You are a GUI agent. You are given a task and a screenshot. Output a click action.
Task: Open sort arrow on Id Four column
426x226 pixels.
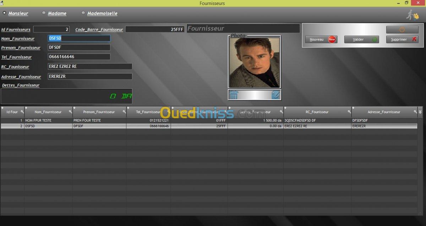tap(2, 108)
